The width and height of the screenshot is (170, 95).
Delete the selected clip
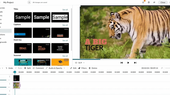[93, 68]
